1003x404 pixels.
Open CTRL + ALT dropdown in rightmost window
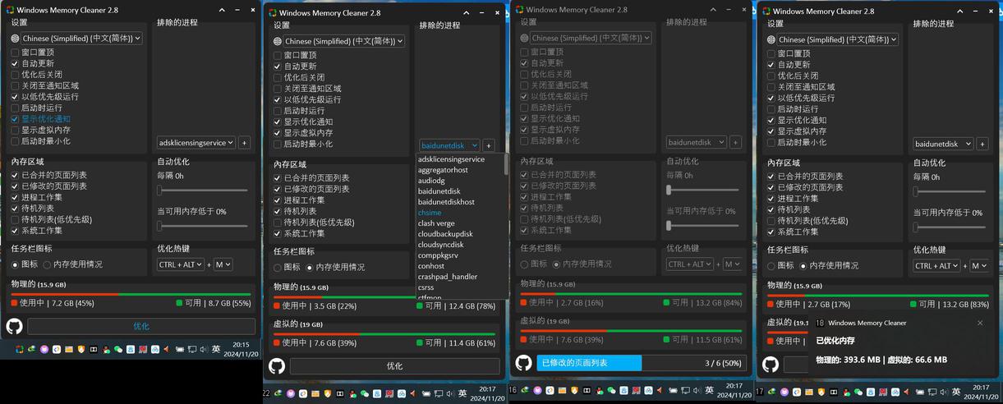click(x=936, y=266)
